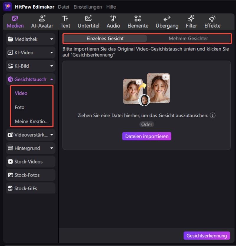
Task: Switch to Einzelnes Gesicht mode
Action: (x=105, y=38)
